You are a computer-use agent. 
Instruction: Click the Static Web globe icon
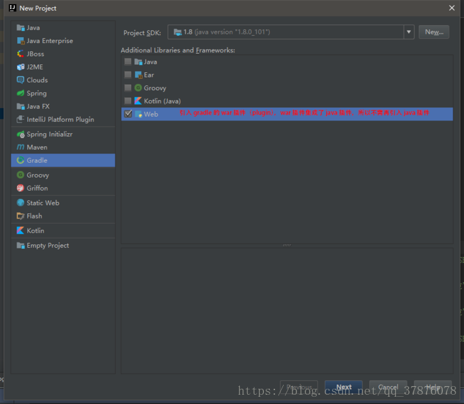(x=21, y=203)
